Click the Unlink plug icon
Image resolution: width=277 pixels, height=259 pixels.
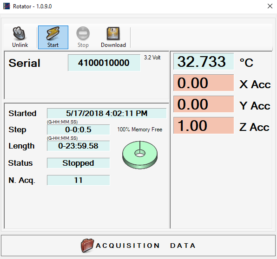[x=19, y=33]
